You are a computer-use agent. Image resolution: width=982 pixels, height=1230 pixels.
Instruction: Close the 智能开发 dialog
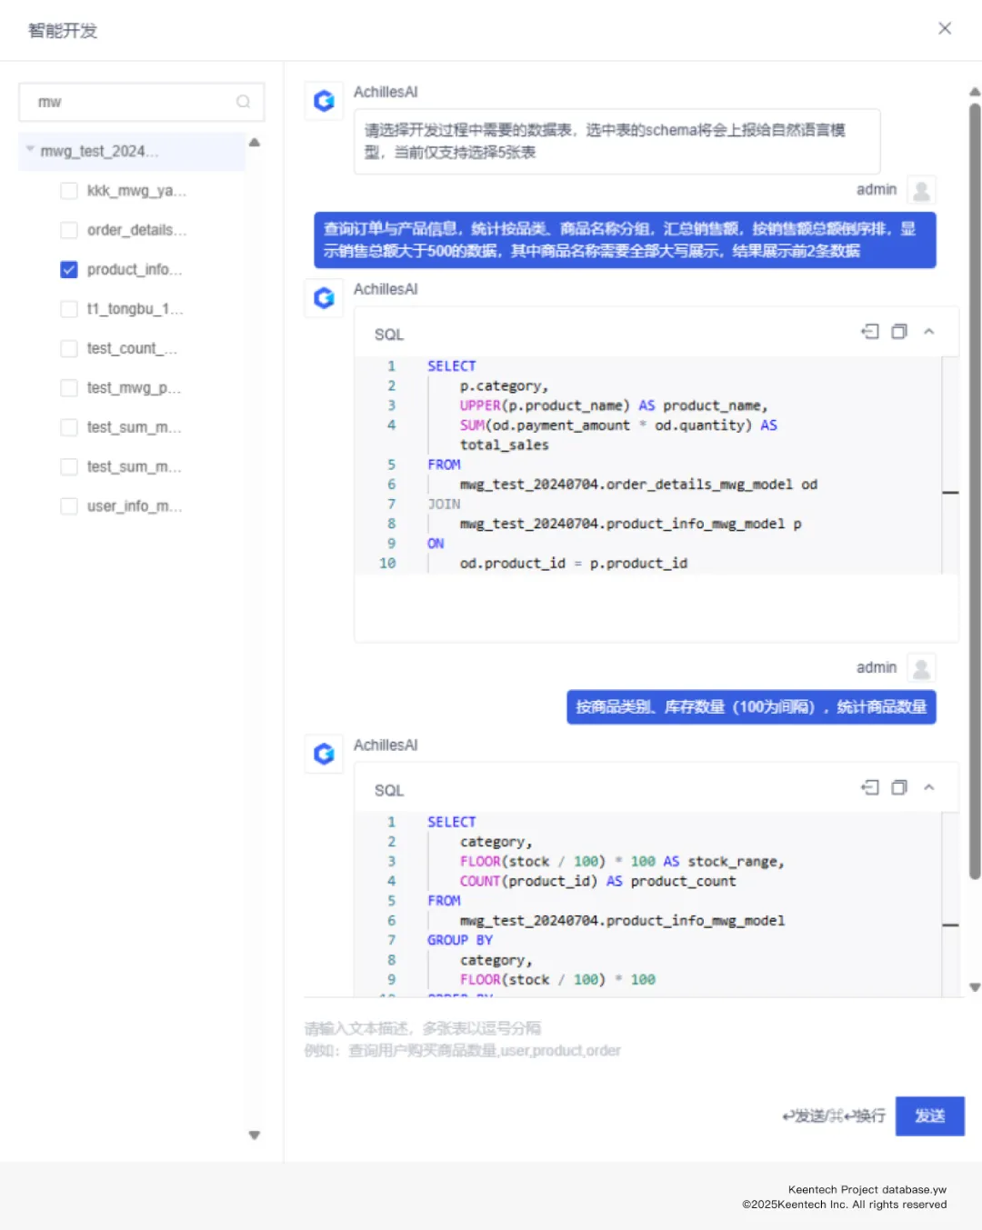coord(945,29)
